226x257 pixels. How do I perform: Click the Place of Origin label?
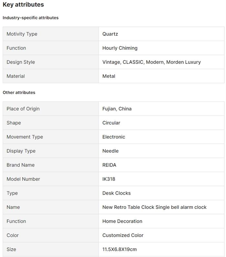pos(23,109)
